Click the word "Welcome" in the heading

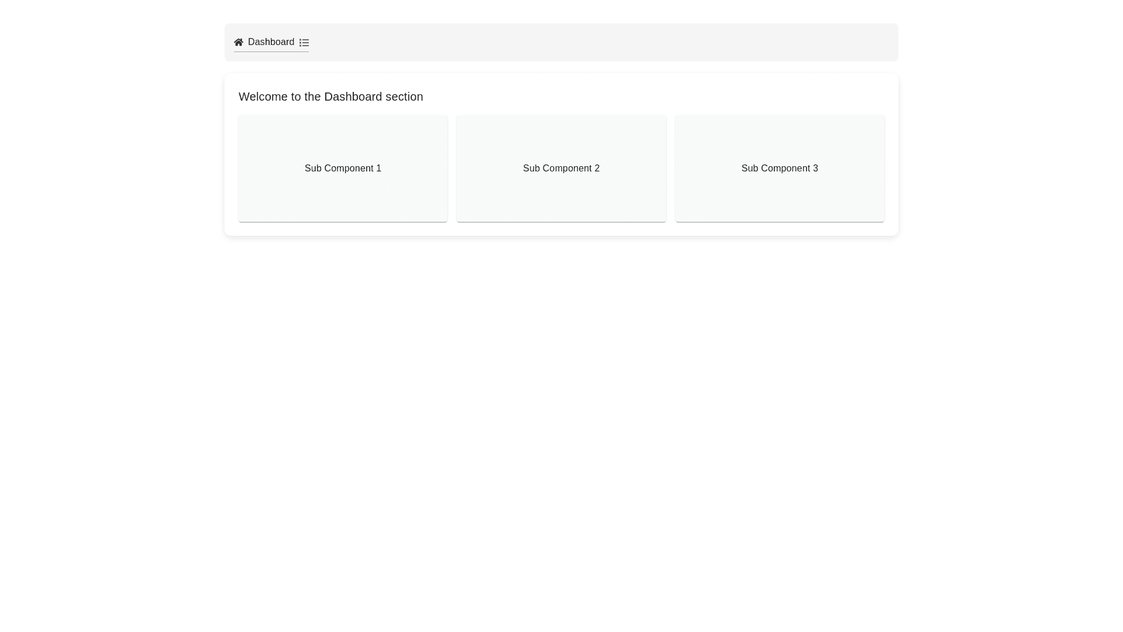pos(263,97)
